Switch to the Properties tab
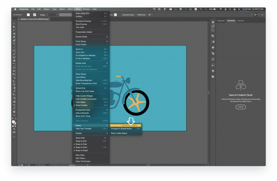Viewport: 277px width, 181px height. click(x=221, y=21)
